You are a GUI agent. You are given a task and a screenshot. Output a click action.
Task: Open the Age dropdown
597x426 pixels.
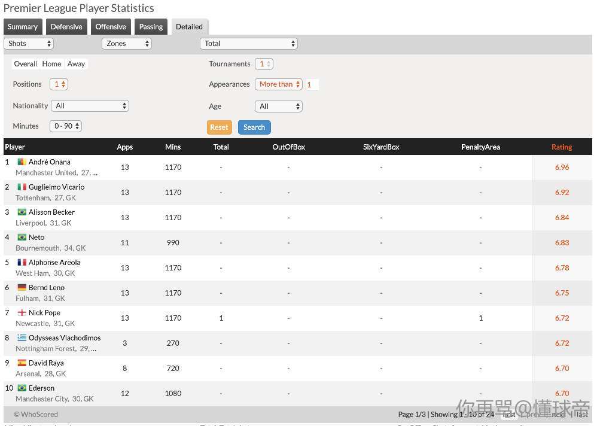click(279, 106)
